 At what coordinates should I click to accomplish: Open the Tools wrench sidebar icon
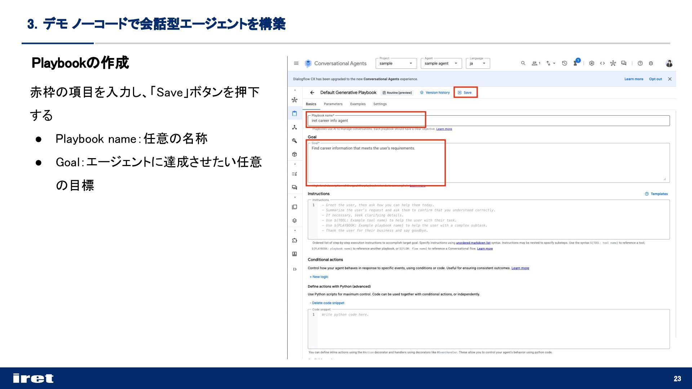pos(294,141)
